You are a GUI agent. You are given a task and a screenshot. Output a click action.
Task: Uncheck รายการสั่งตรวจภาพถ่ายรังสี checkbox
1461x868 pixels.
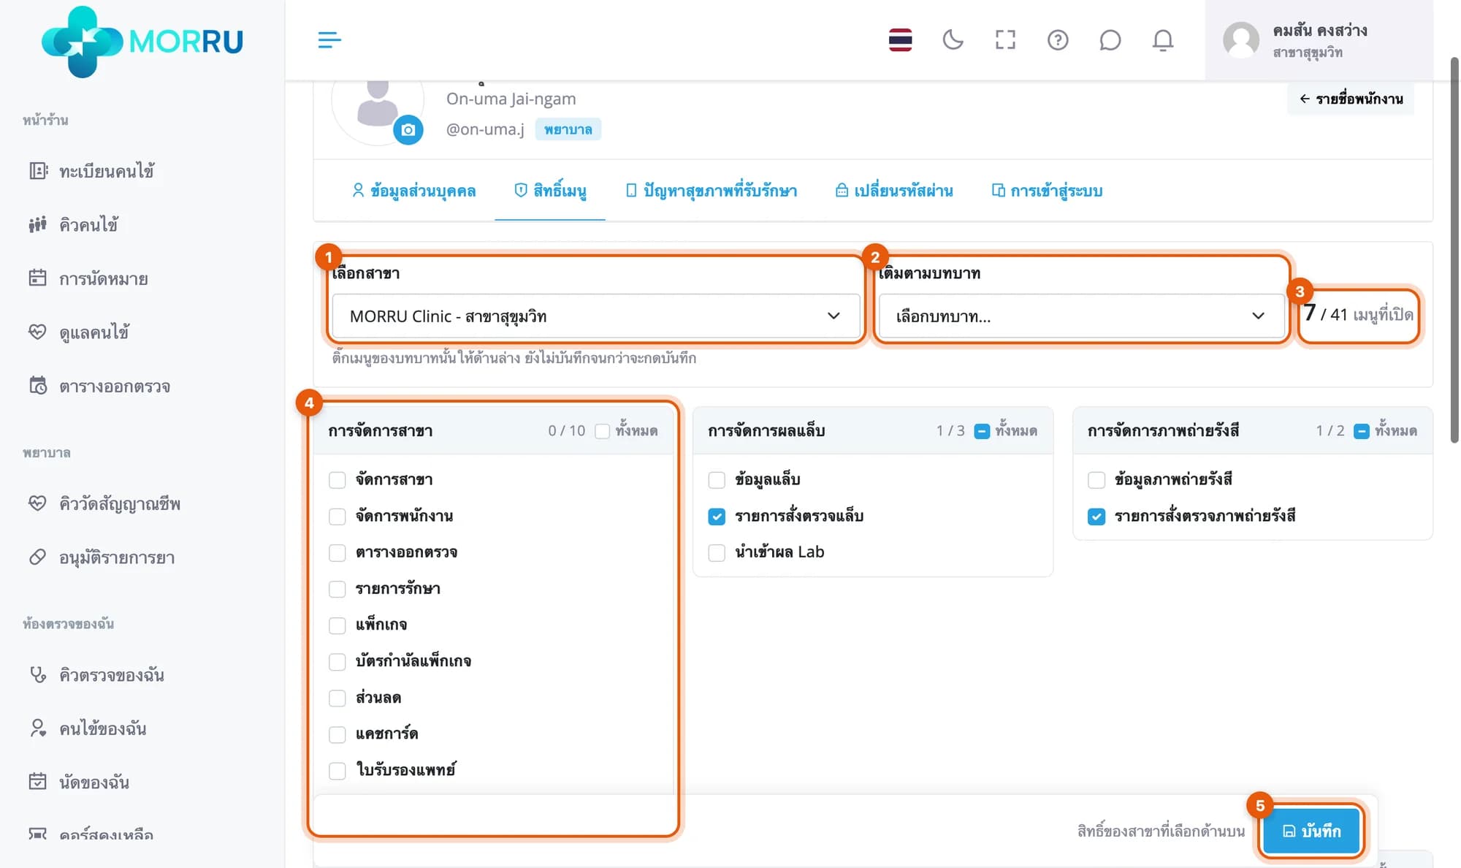pos(1096,517)
